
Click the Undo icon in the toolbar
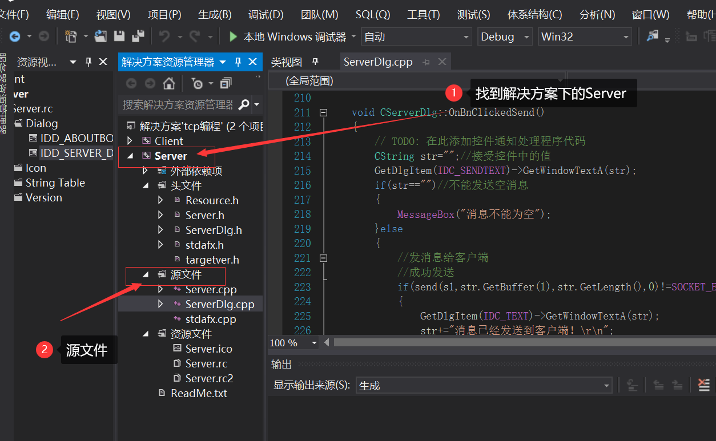pyautogui.click(x=164, y=36)
